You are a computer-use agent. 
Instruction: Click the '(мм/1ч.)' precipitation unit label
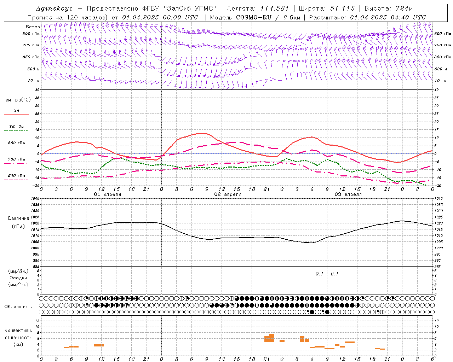click(18, 285)
